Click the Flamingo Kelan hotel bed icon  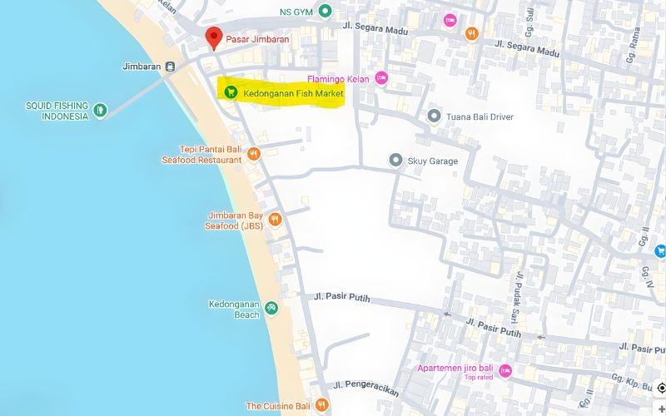tap(381, 77)
